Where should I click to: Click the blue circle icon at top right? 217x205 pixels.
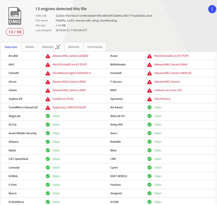212,9
